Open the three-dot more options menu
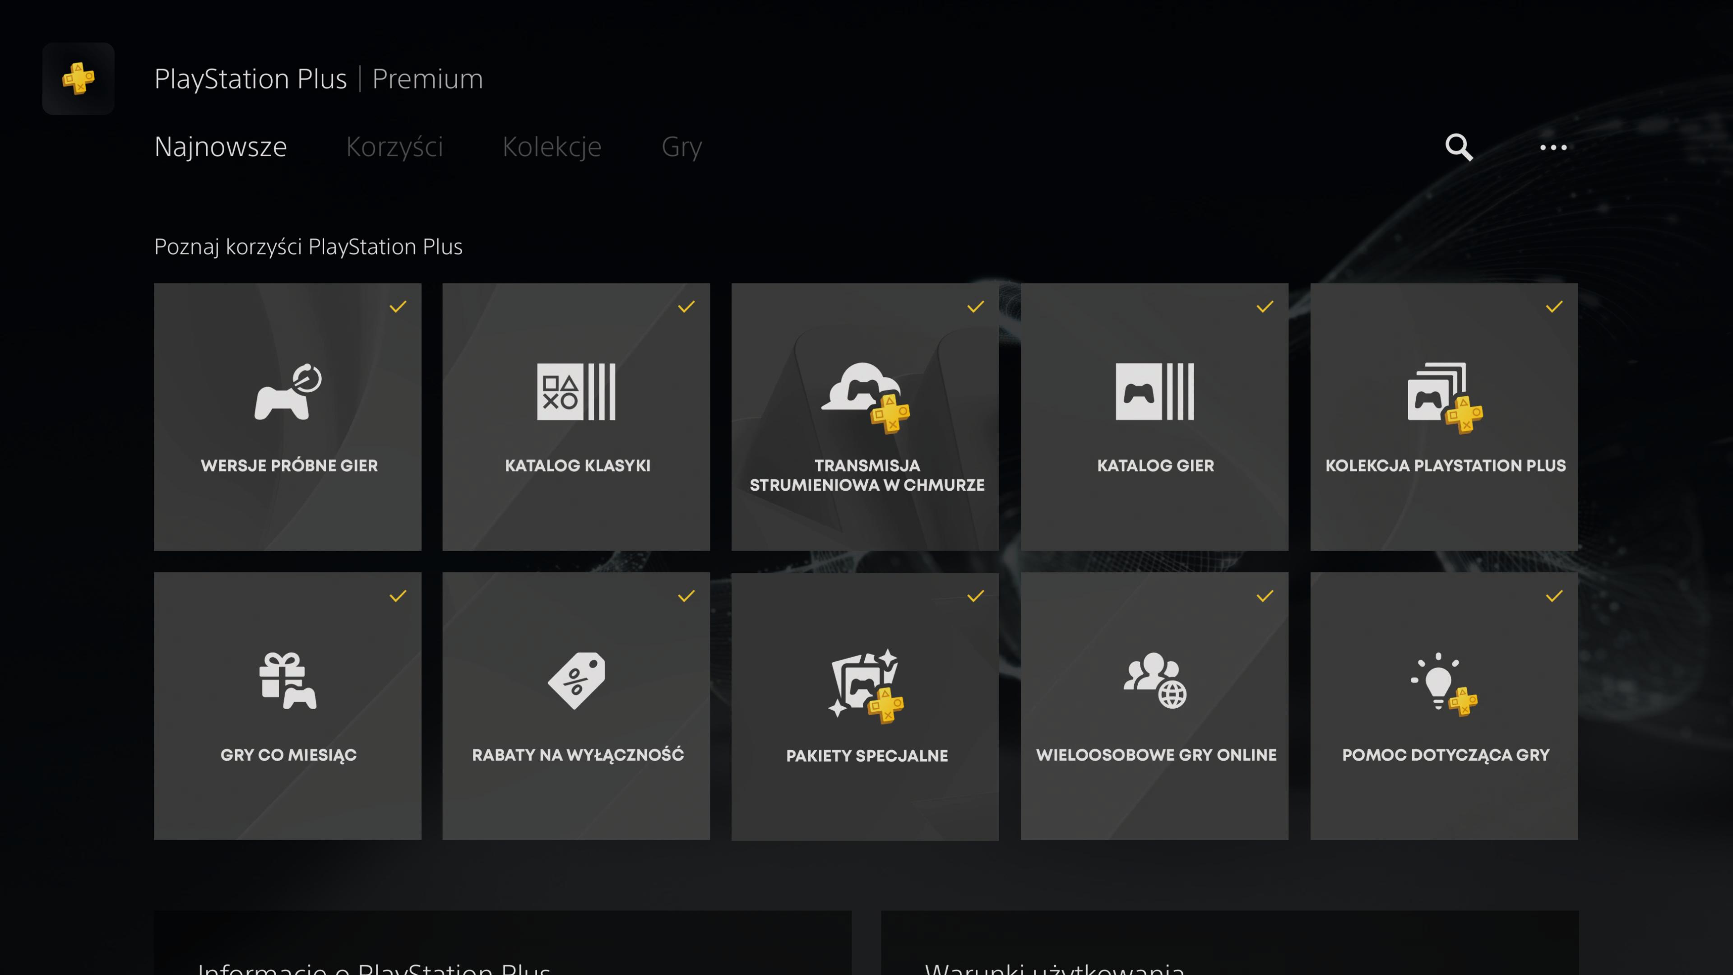Screen dimensions: 1733x975 tap(1553, 147)
